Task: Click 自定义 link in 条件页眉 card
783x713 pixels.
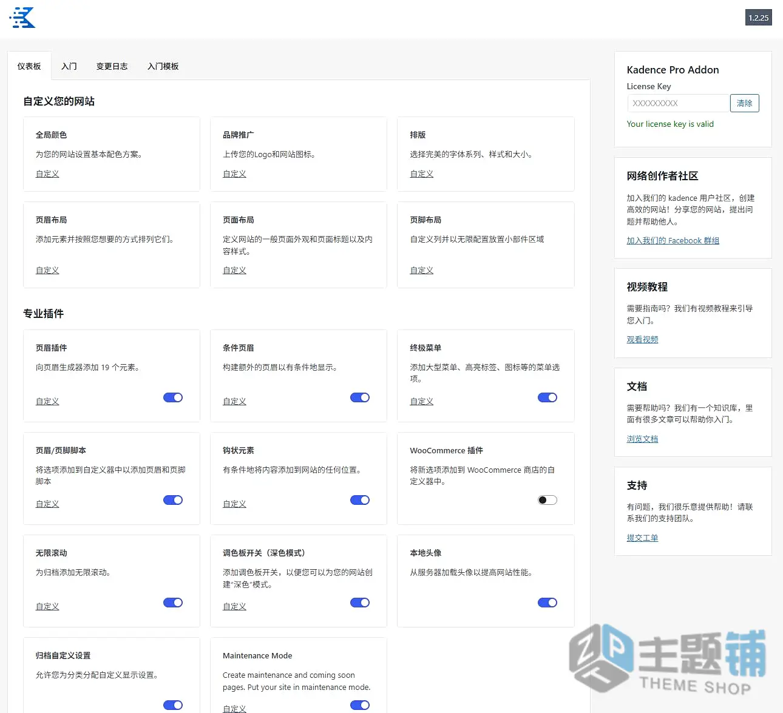Action: [x=234, y=401]
